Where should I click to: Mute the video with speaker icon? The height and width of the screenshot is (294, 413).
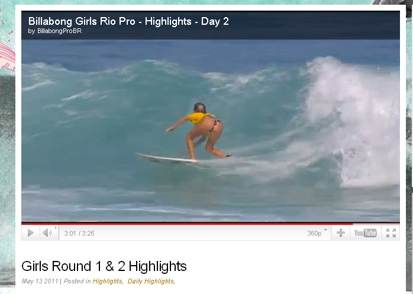[x=47, y=233]
